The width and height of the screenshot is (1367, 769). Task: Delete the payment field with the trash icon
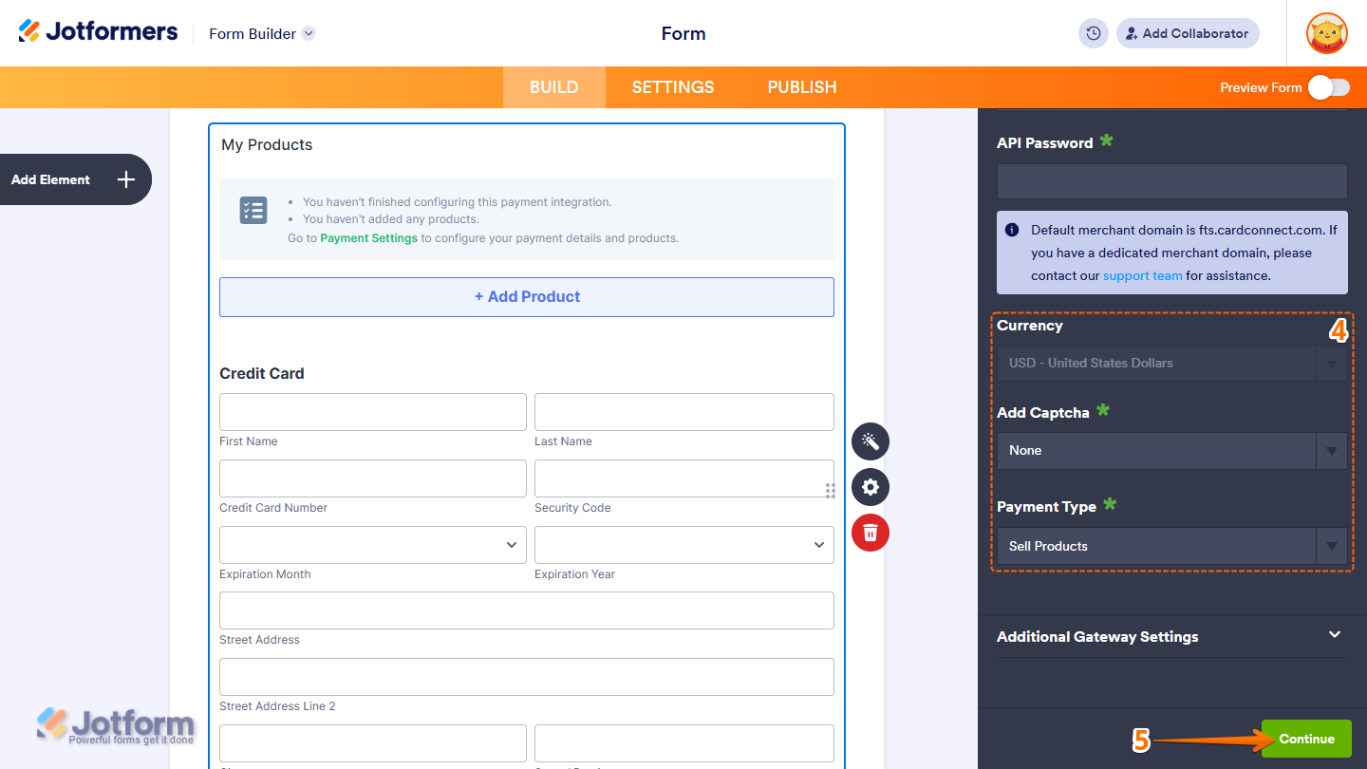click(x=870, y=533)
